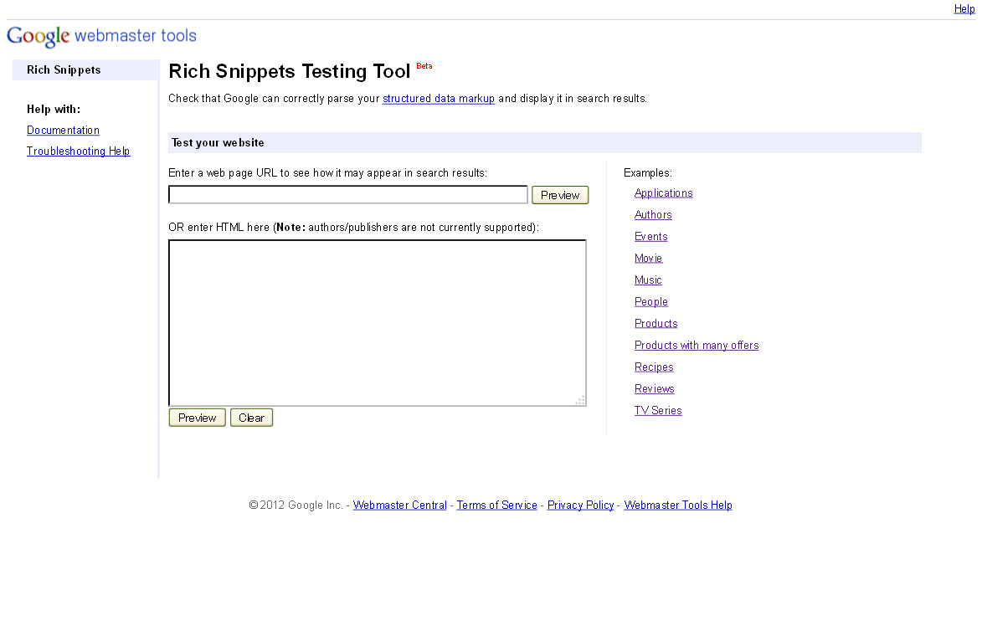Image resolution: width=982 pixels, height=626 pixels.
Task: Focus the web page URL input field
Action: 348,195
